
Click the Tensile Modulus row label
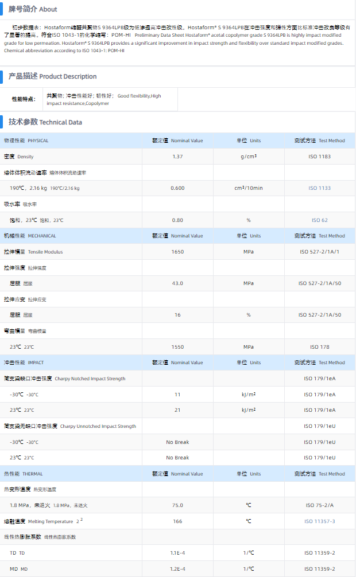(x=34, y=252)
